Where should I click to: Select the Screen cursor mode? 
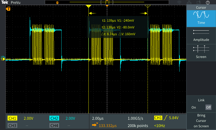201,53
